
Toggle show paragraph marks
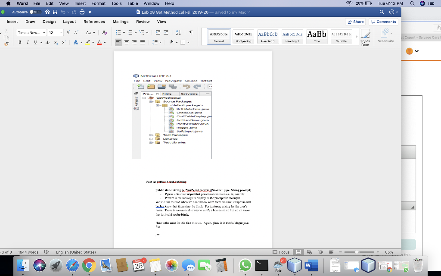point(191,33)
